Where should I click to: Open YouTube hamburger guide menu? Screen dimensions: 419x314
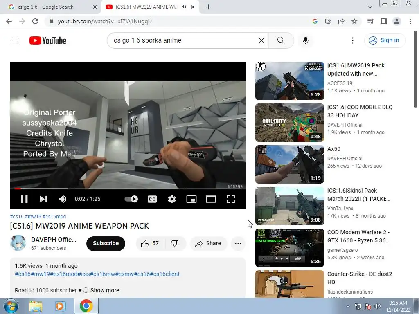[15, 40]
